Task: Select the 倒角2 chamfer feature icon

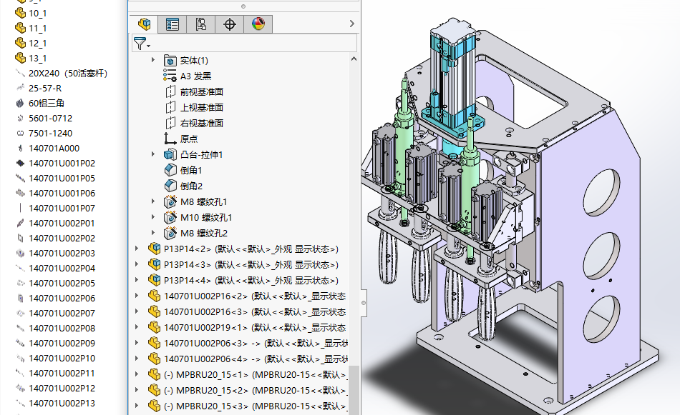Action: click(x=170, y=186)
